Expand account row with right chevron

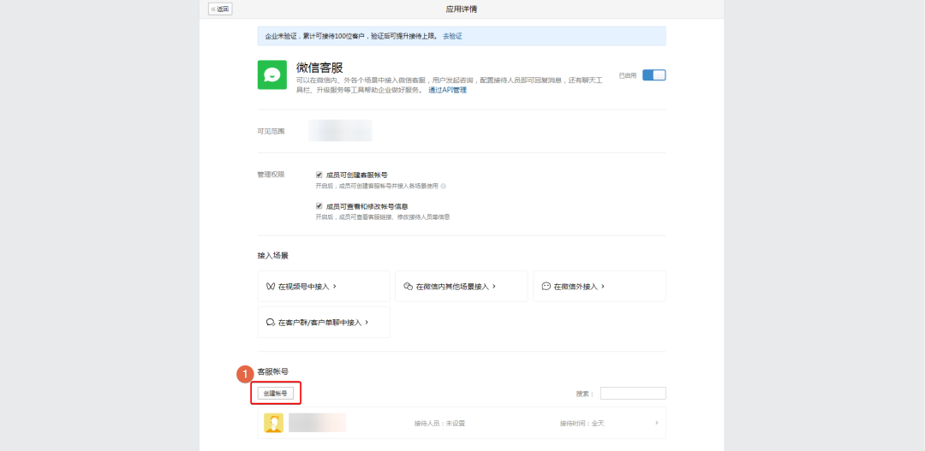657,423
